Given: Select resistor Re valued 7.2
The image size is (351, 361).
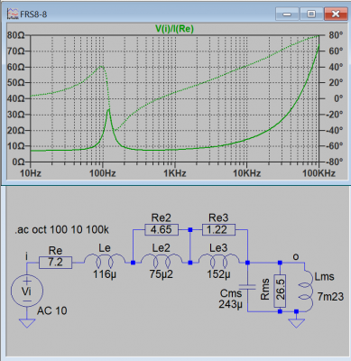Looking at the screenshot, I should 55,263.
